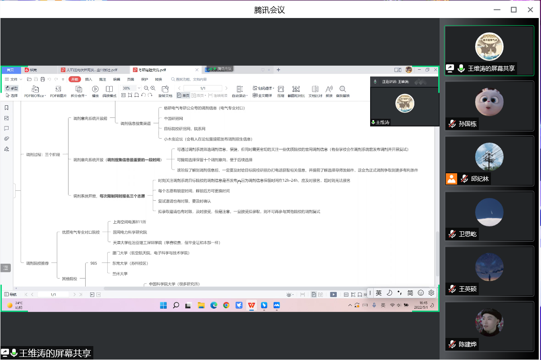Viewport: 541px width, 360px height.
Task: Click the 全文翻译 full translation button
Action: 262,95
